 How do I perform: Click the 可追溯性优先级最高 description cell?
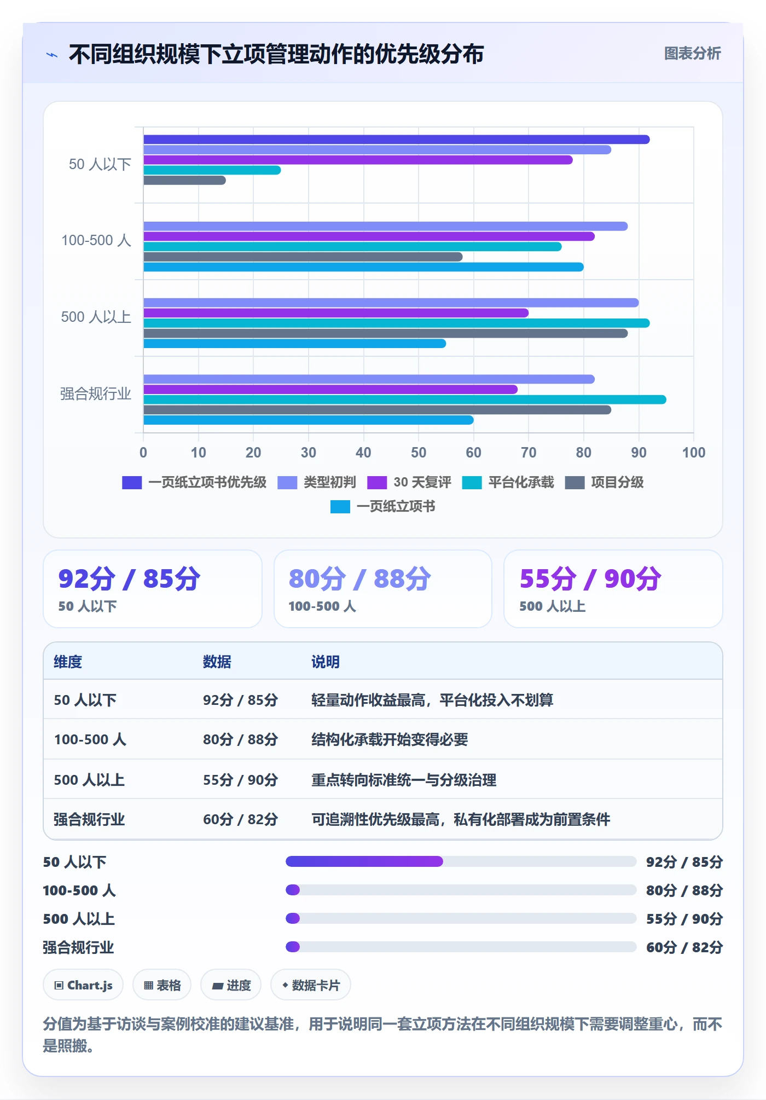tap(461, 819)
